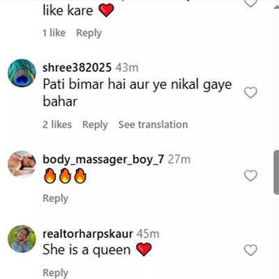279x279 pixels.
Task: Visit realtorharpskaur username profile
Action: pos(88,234)
